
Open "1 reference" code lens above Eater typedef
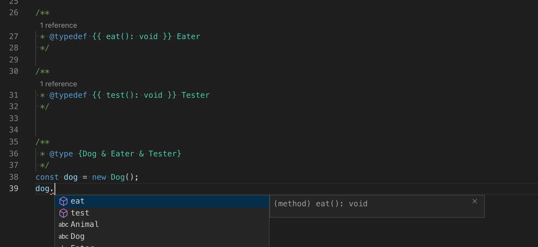point(58,25)
